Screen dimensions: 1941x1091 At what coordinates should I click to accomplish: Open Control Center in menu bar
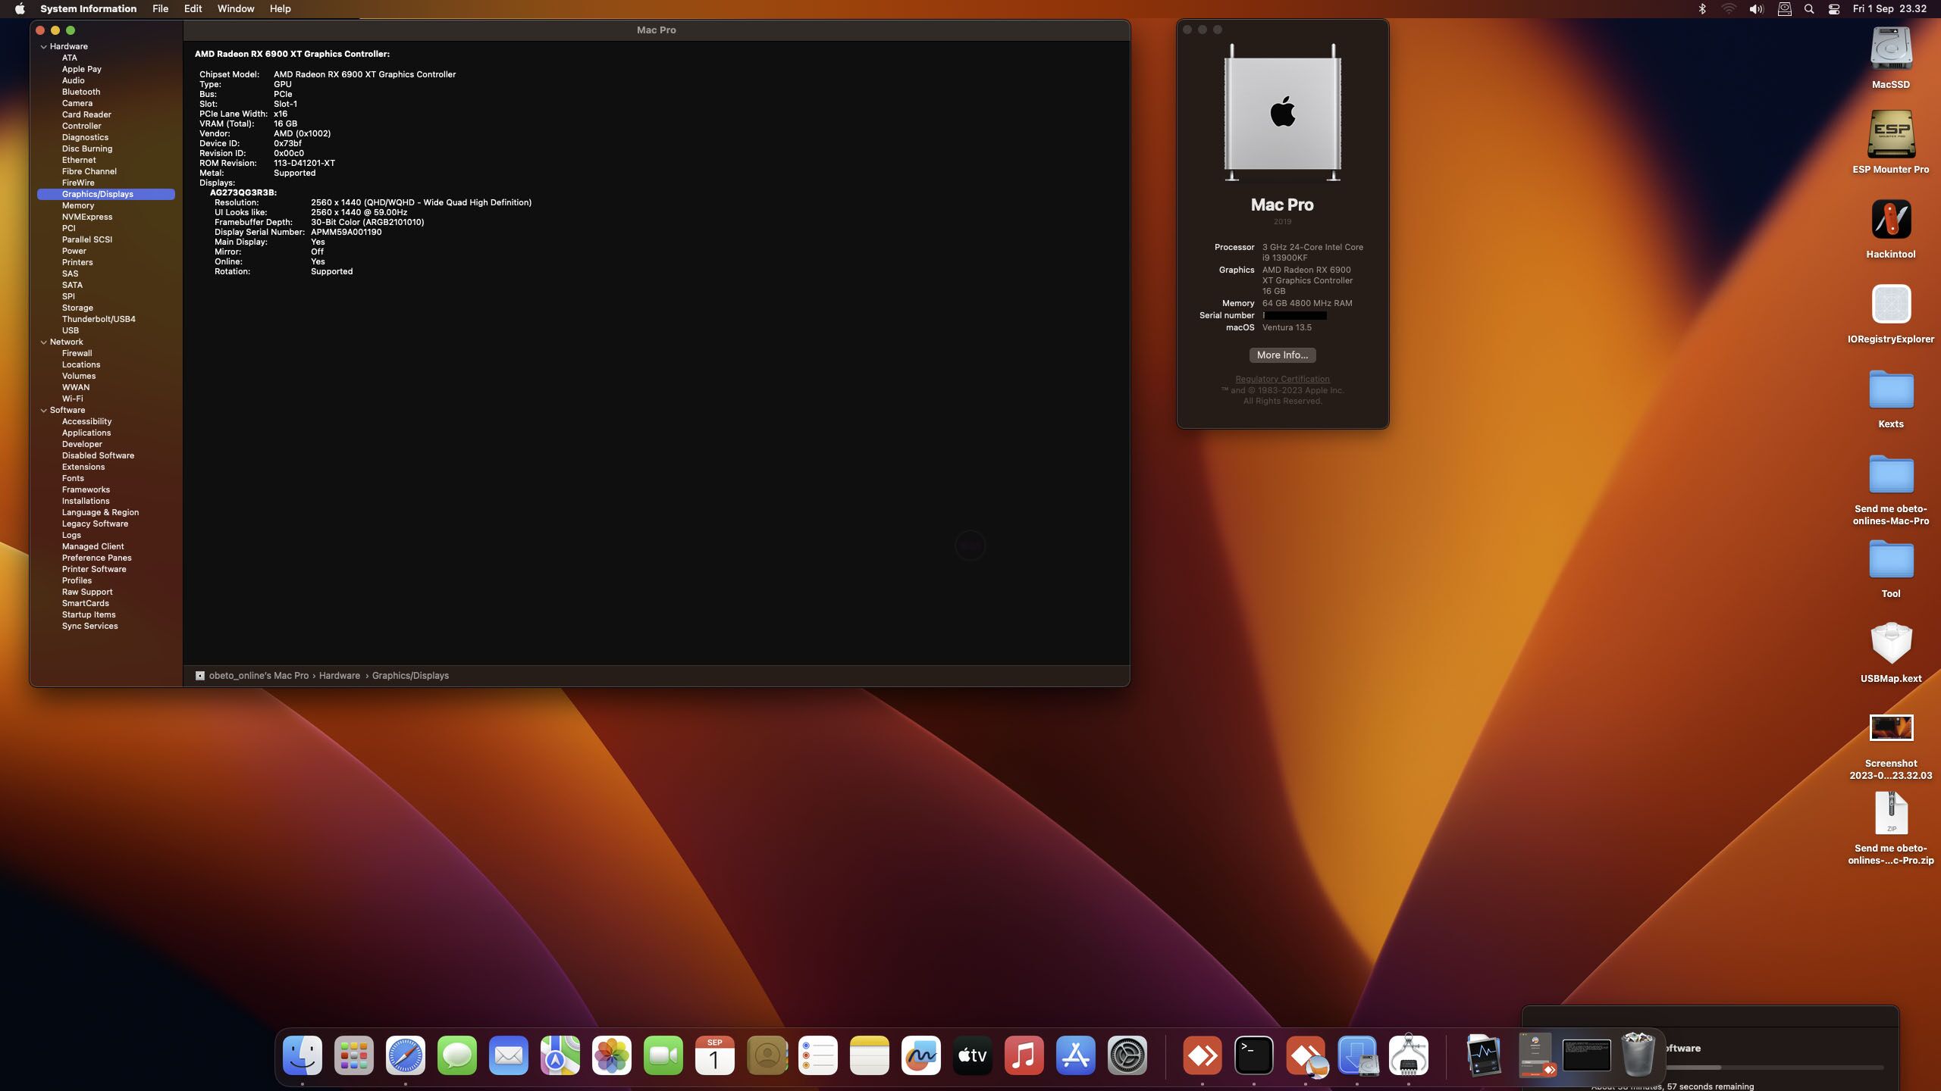(x=1833, y=9)
